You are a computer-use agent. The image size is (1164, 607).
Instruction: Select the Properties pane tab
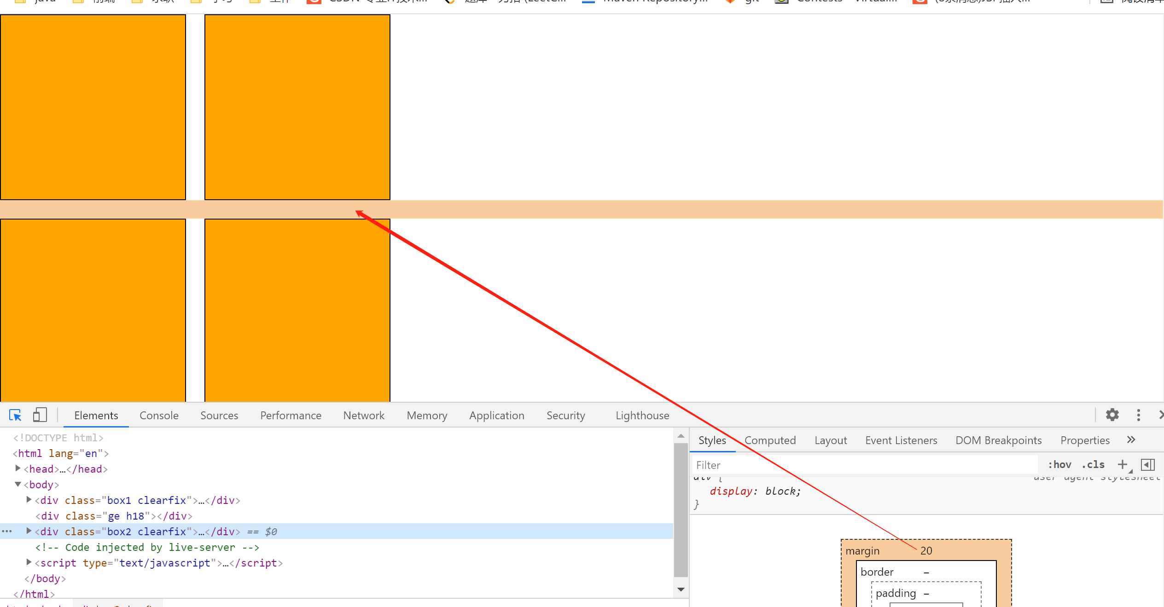point(1085,440)
